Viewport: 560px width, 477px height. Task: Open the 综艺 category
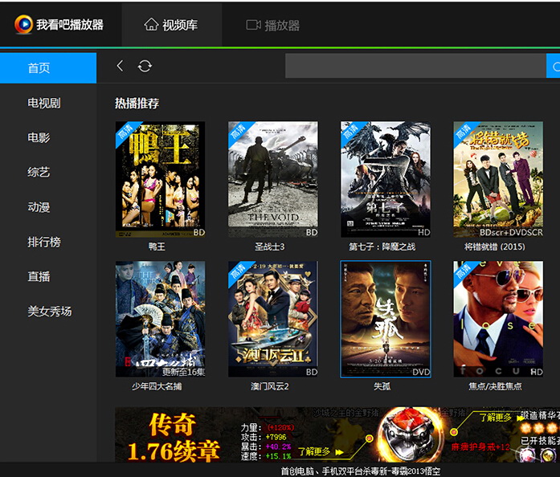point(39,172)
